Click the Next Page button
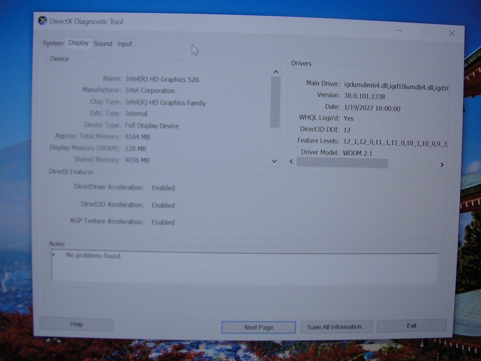Image resolution: width=481 pixels, height=361 pixels. (259, 327)
